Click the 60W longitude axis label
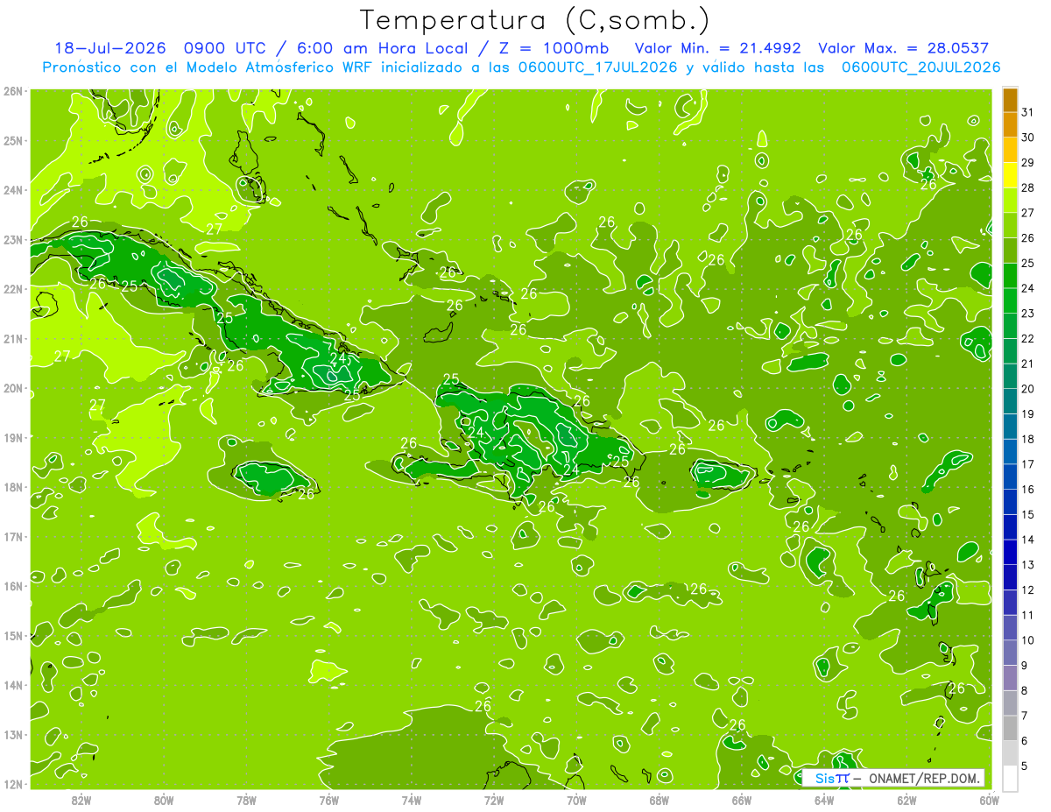Screen dimensions: 1051x812 click(x=990, y=800)
